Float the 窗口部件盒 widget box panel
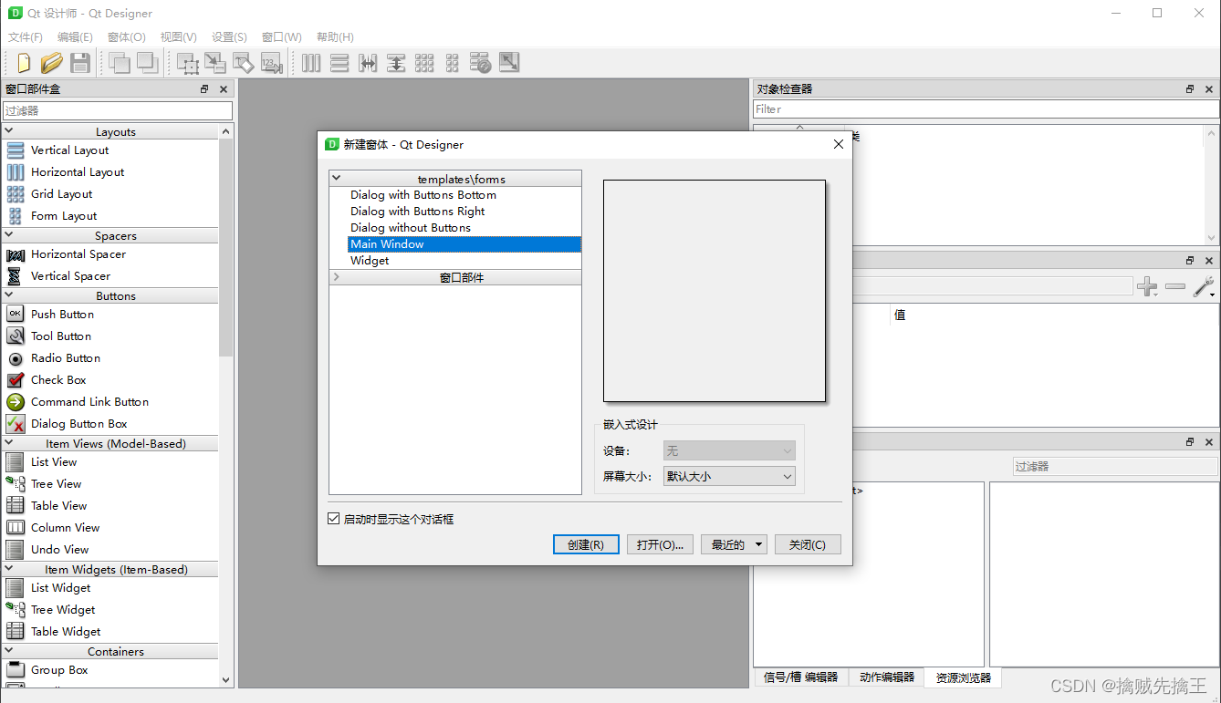 point(204,89)
